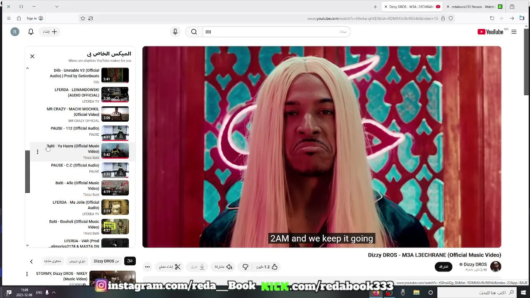Image resolution: width=530 pixels, height=298 pixels.
Task: Open a new browser tab with plus
Action: click(x=375, y=7)
